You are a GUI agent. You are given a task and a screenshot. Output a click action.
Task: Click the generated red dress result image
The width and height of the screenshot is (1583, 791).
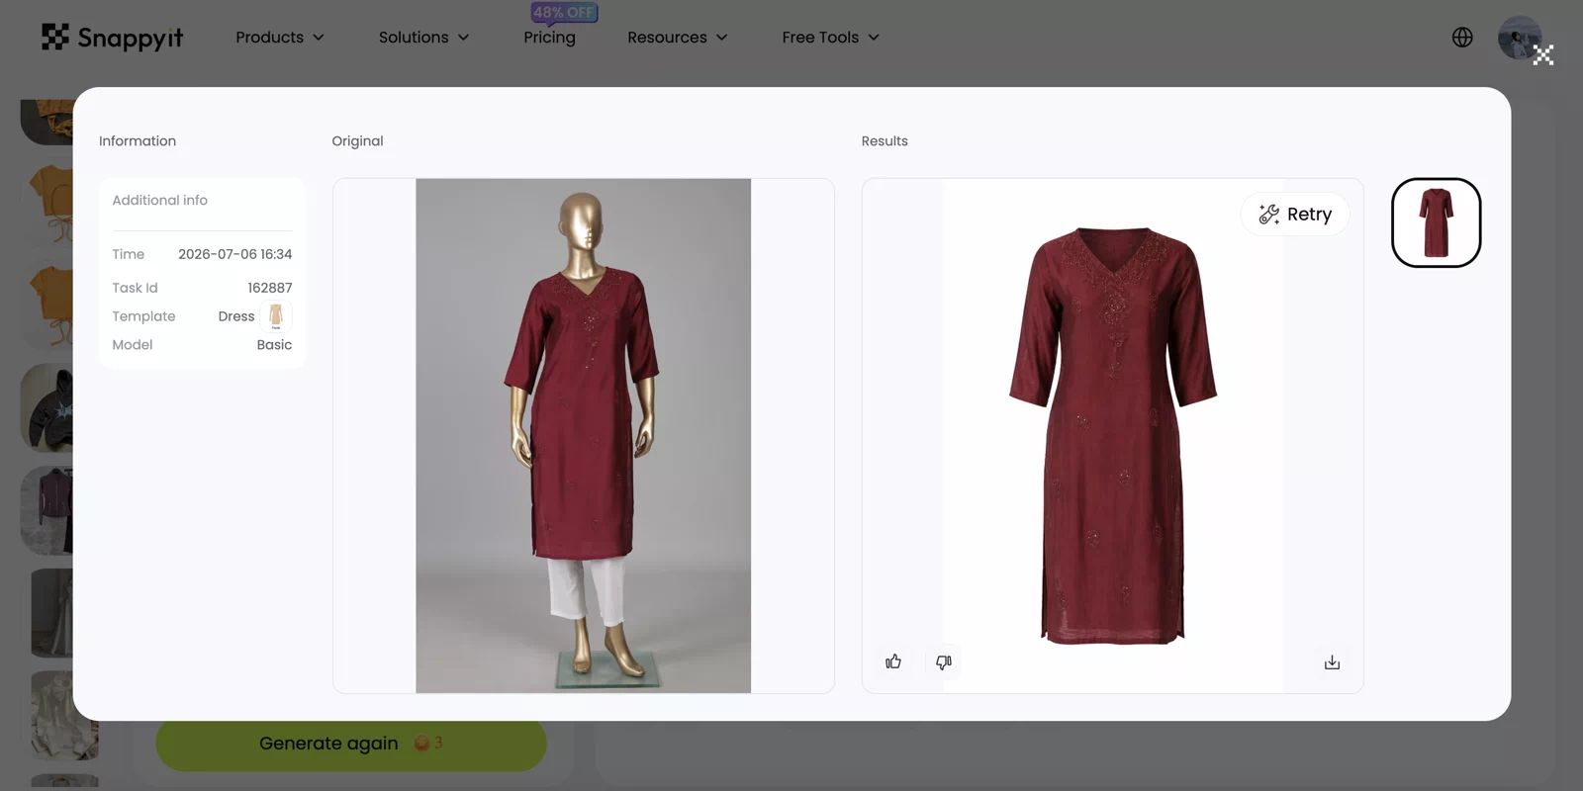click(1113, 435)
